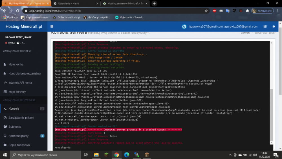This screenshot has width=282, height=159.
Task: Open Moje konto in the sidebar
Action: tap(16, 64)
